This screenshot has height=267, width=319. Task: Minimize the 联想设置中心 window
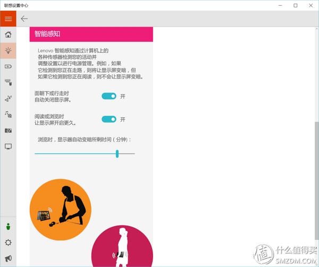(280, 5)
